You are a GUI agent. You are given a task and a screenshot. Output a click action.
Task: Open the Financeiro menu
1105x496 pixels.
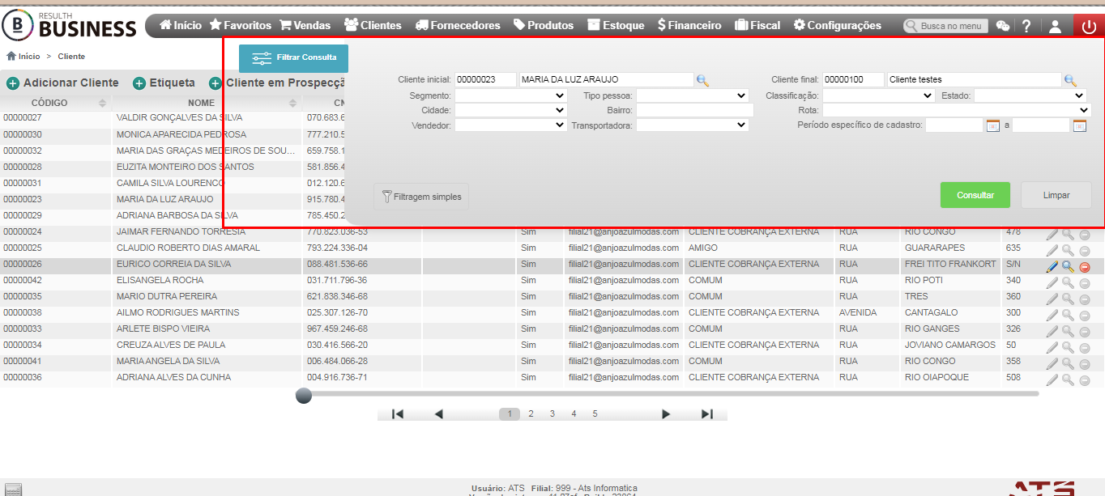click(689, 25)
